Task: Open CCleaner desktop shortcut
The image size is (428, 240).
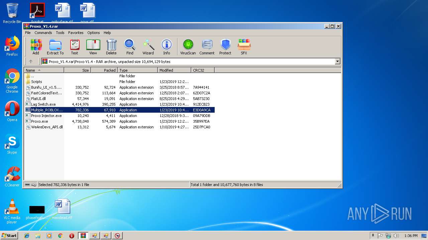Action: coord(12,177)
